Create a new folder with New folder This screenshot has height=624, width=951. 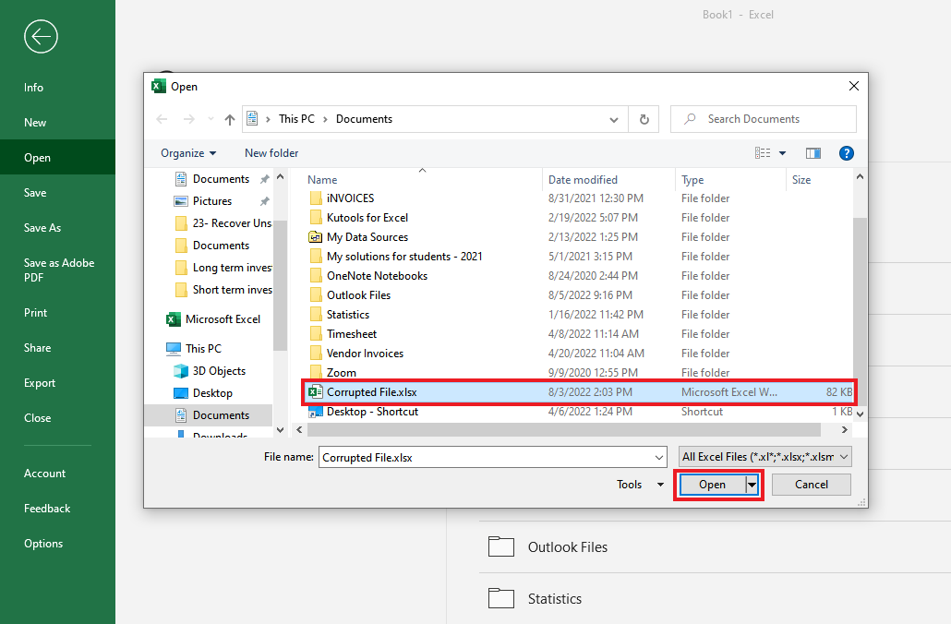coord(271,152)
